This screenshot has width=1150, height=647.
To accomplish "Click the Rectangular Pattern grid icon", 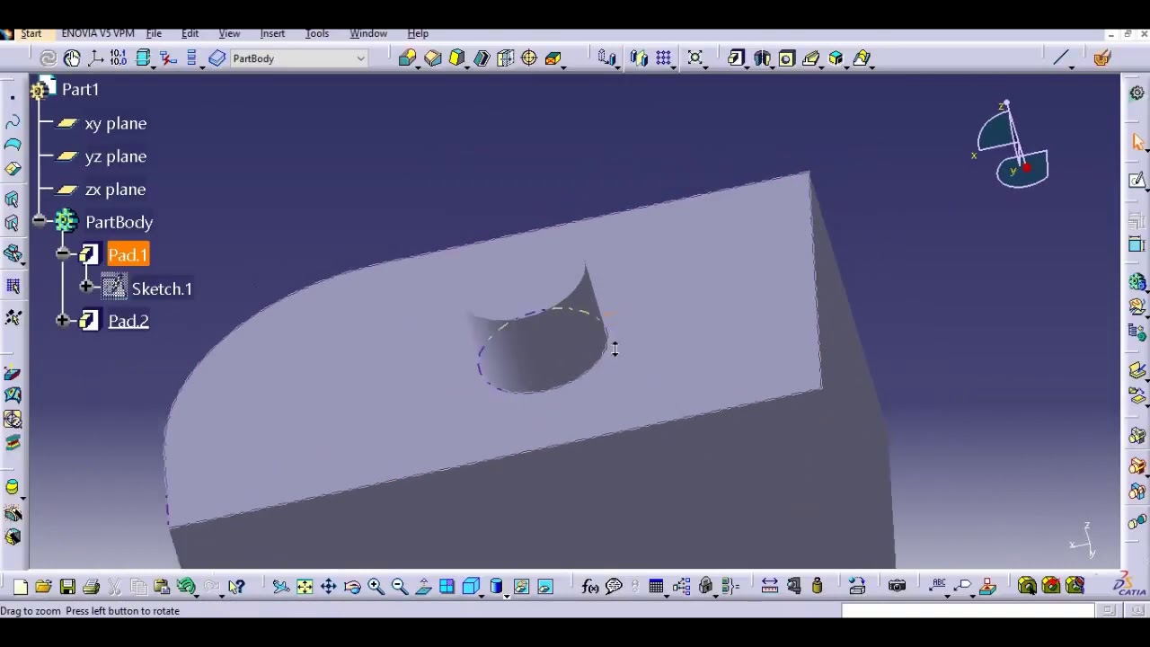I will 663,58.
